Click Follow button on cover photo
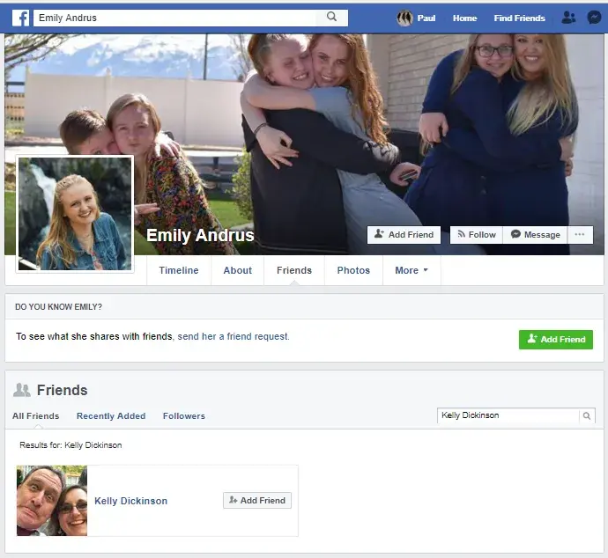The width and height of the screenshot is (608, 558). [x=476, y=235]
